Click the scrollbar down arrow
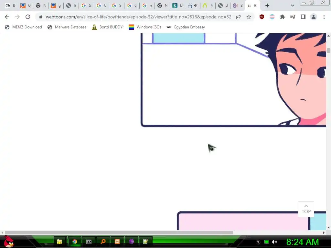The height and width of the screenshot is (248, 331). 328,228
